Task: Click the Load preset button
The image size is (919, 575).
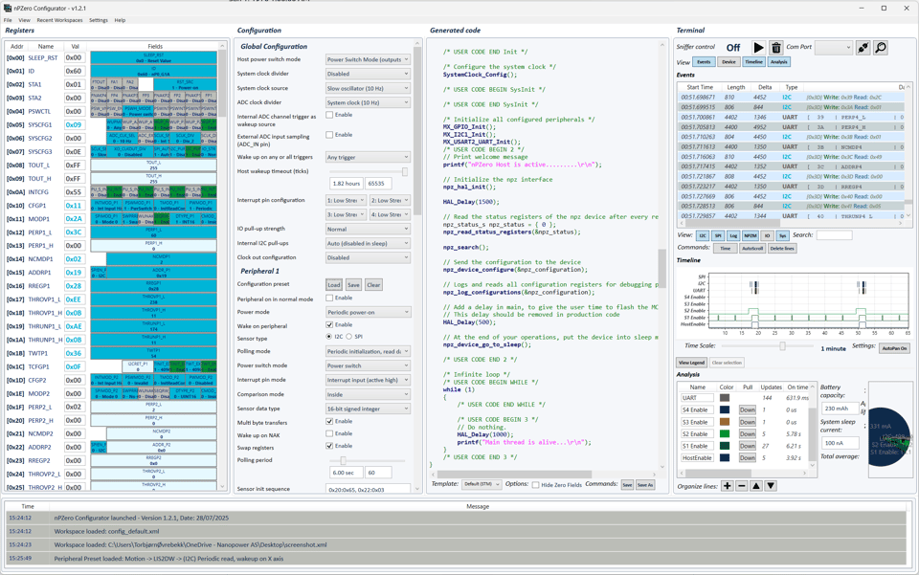Action: pyautogui.click(x=334, y=285)
